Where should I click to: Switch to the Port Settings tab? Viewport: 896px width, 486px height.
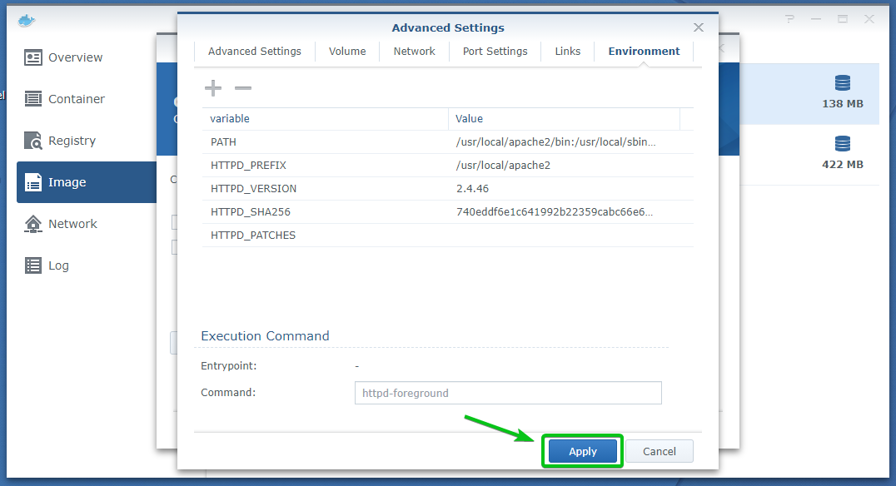click(x=495, y=52)
